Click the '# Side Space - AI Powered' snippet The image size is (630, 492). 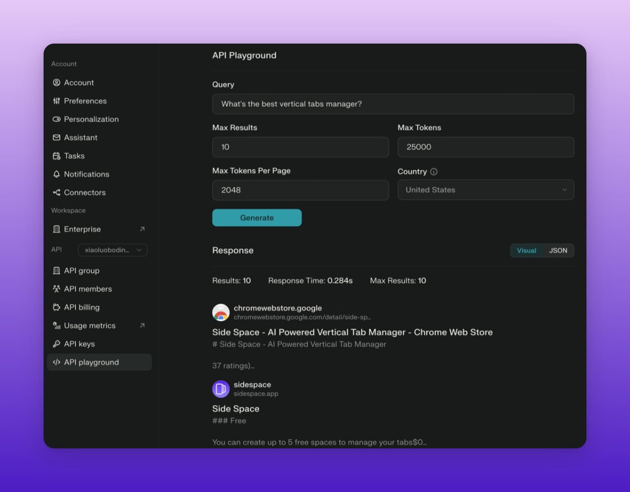[x=299, y=344]
